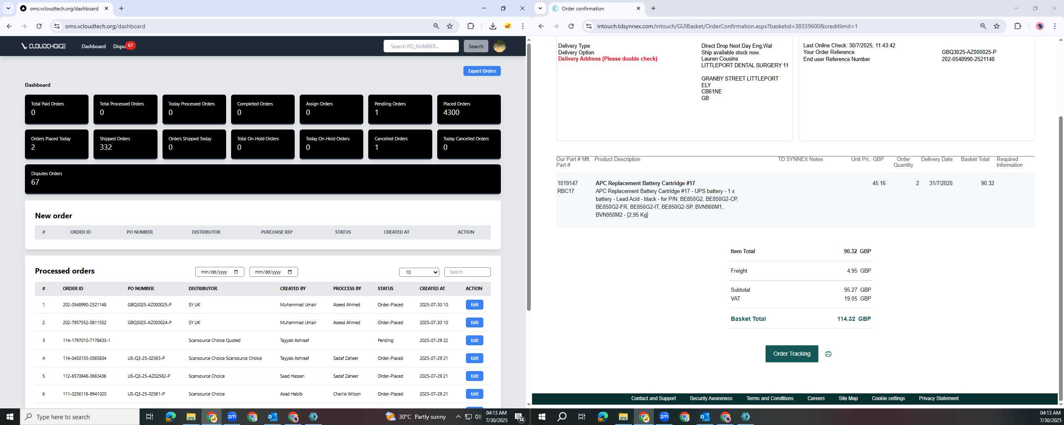Open Privacy Statement footer link
Viewport: 1064px width, 425px height.
(938, 398)
